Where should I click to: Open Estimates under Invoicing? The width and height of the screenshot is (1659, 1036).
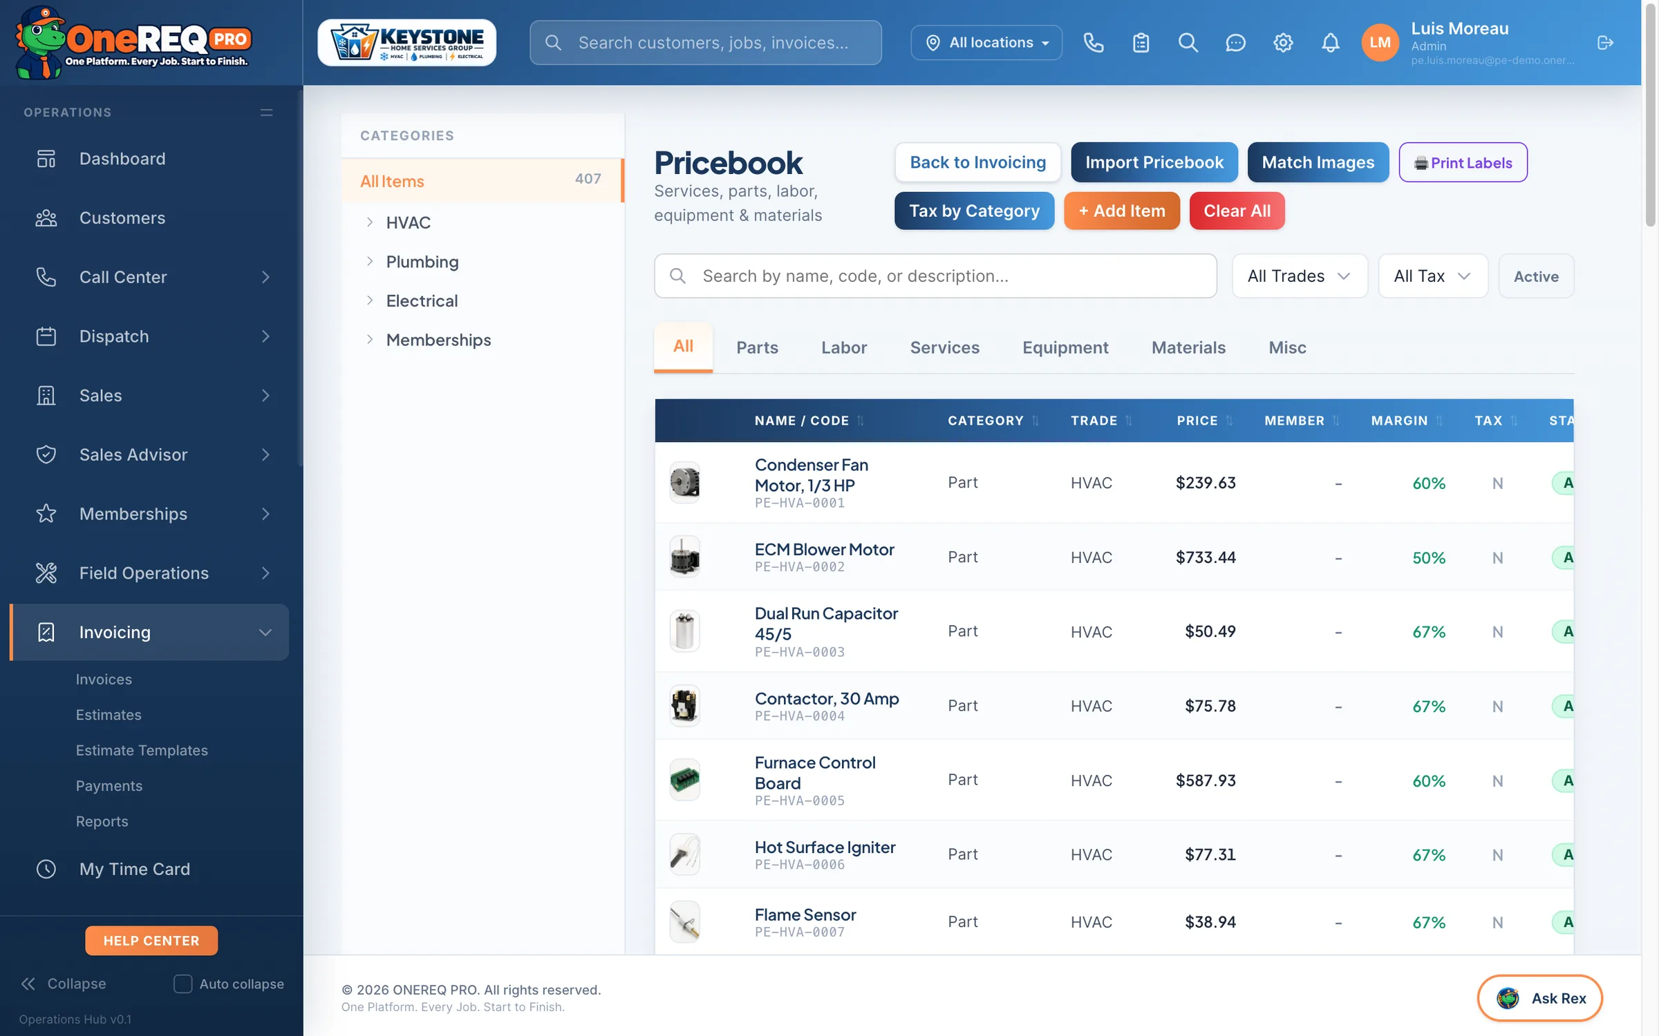(x=109, y=715)
